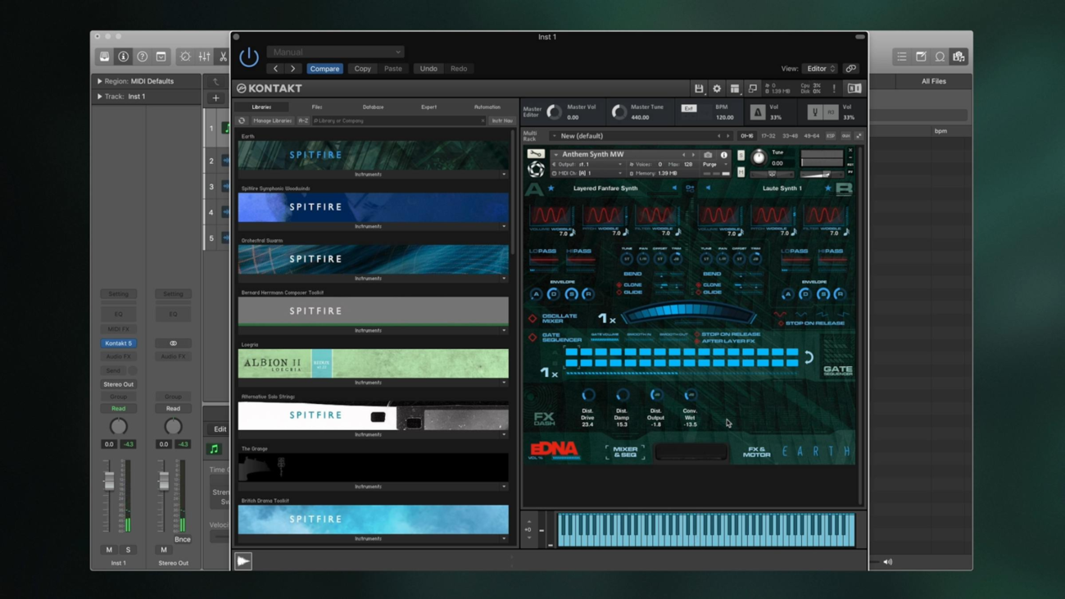This screenshot has height=599, width=1065.
Task: Switch to the Files browser tab
Action: pos(317,107)
